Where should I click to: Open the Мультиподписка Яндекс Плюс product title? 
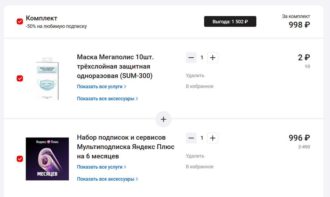click(125, 147)
